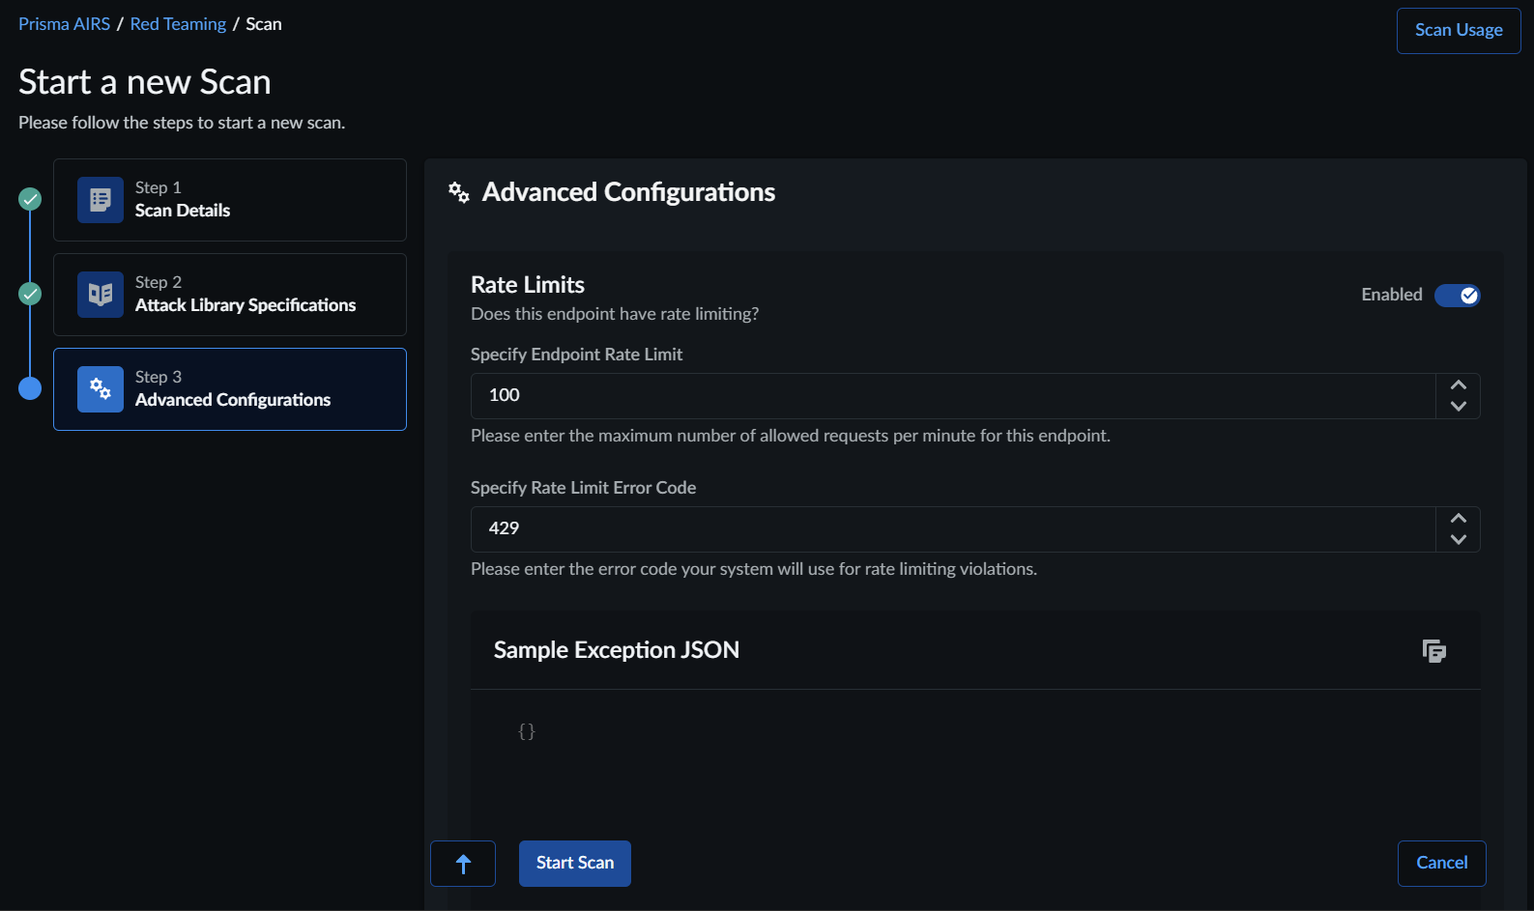Navigate to Red Teaming breadcrumb link
Viewport: 1534px width, 911px height.
point(178,24)
